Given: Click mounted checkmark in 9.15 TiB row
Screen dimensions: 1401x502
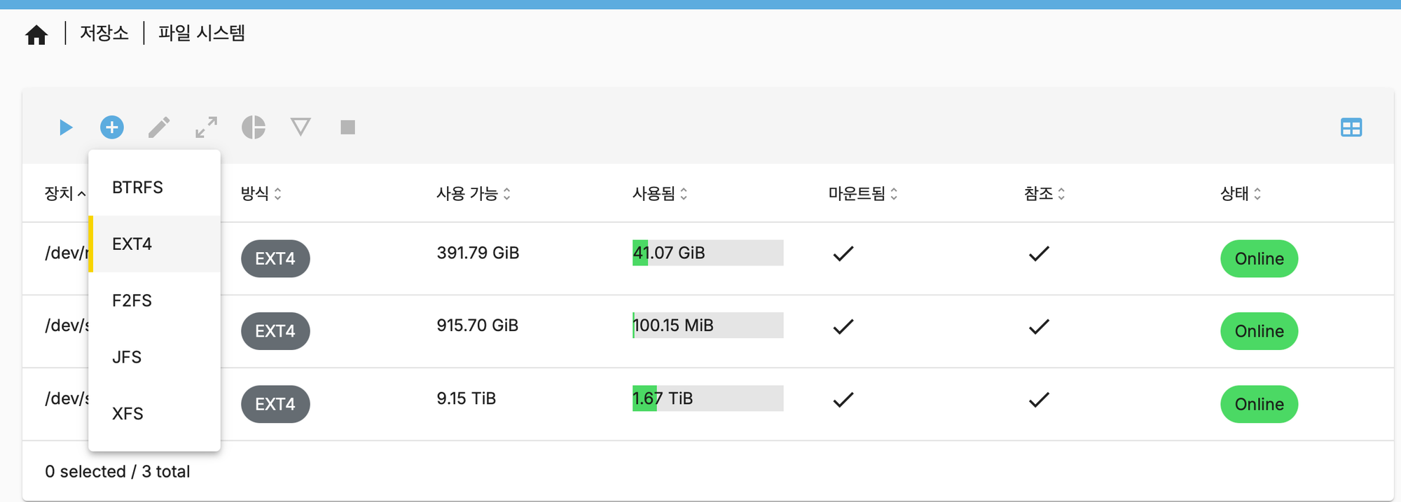Looking at the screenshot, I should [843, 399].
